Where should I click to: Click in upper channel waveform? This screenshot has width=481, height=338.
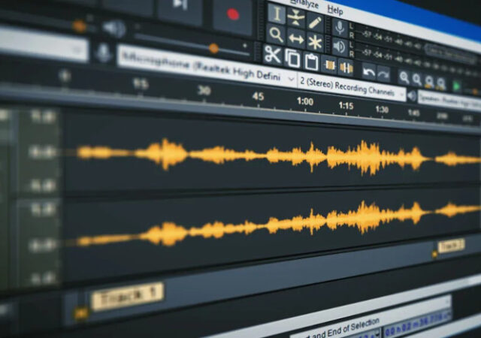coord(271,155)
